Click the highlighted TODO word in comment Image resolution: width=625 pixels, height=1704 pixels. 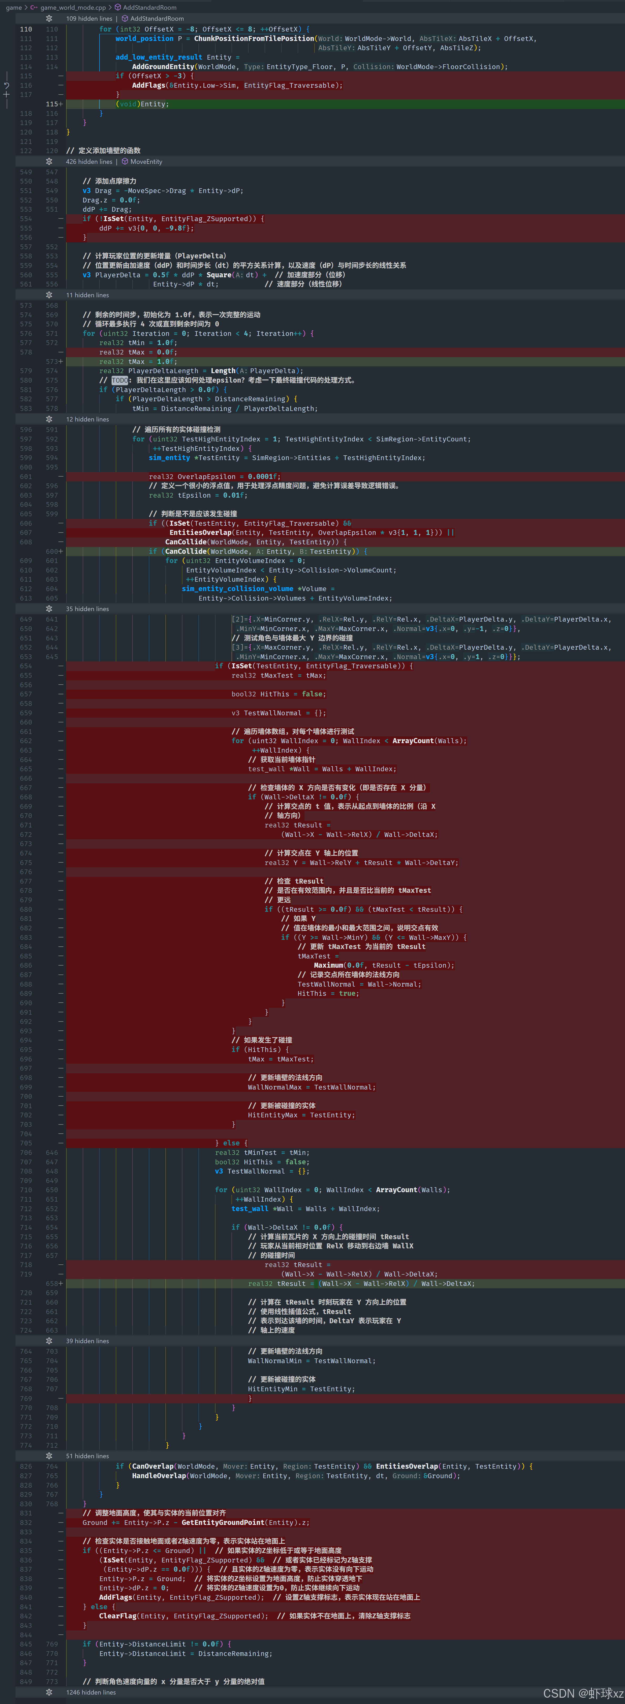[x=119, y=380]
